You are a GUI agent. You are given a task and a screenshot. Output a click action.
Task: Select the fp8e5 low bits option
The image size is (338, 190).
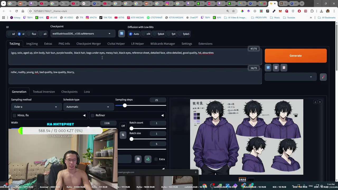tap(180, 34)
